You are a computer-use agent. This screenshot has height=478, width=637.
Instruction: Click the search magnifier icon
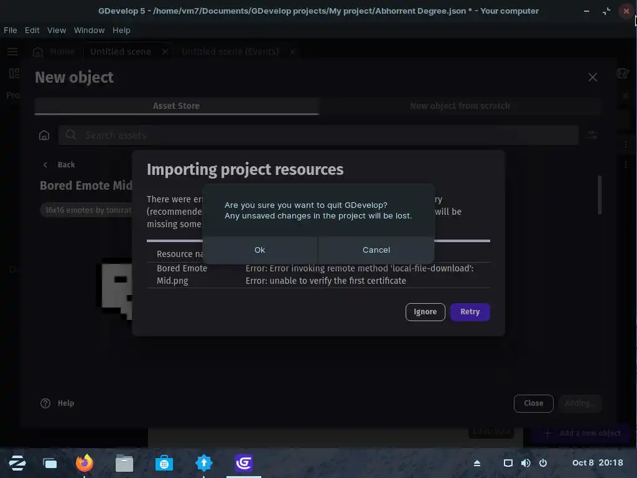[x=71, y=134]
